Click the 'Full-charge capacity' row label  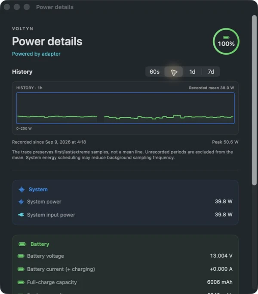52,282
